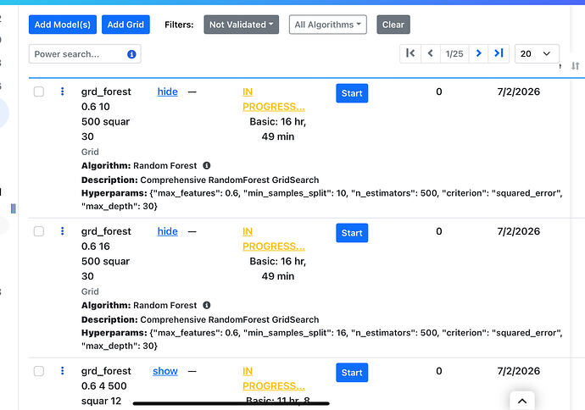The height and width of the screenshot is (410, 585).
Task: Jump to the last page
Action: pos(499,53)
